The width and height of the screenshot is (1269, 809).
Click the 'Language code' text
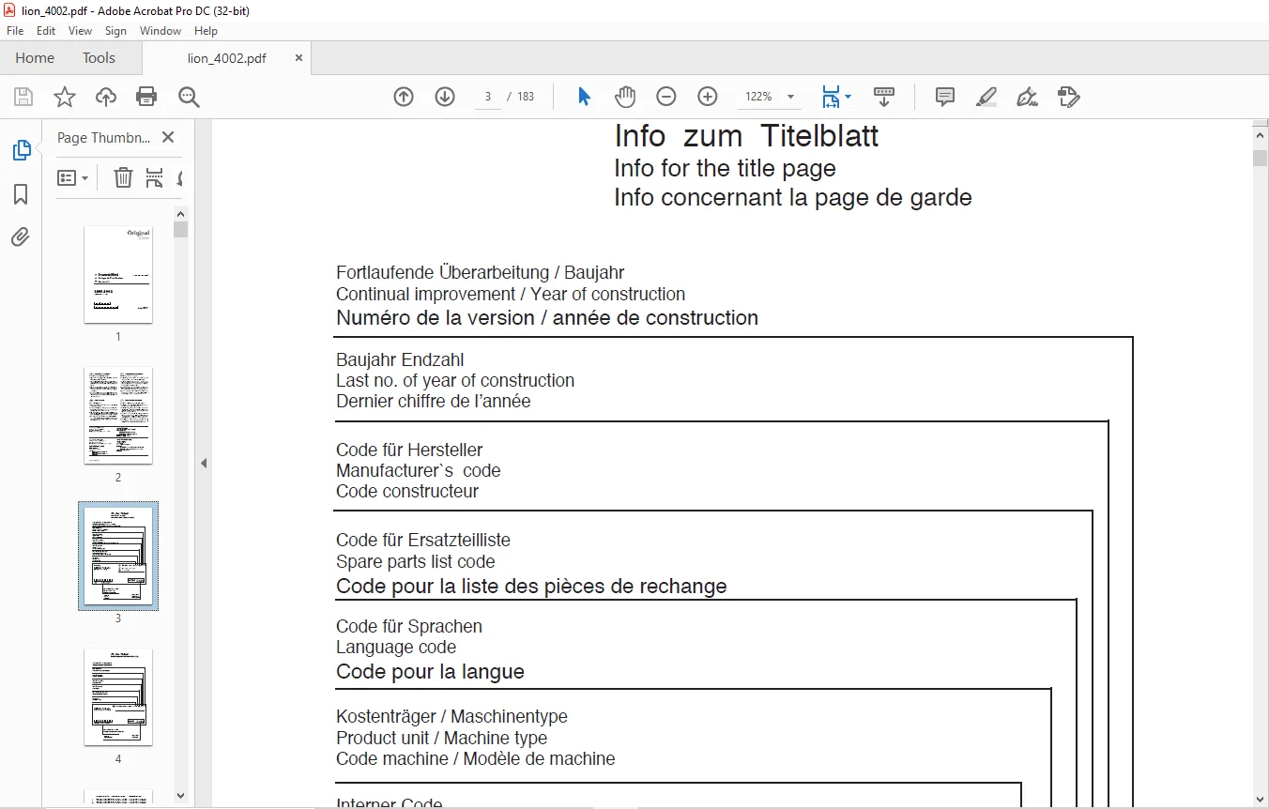pos(396,647)
